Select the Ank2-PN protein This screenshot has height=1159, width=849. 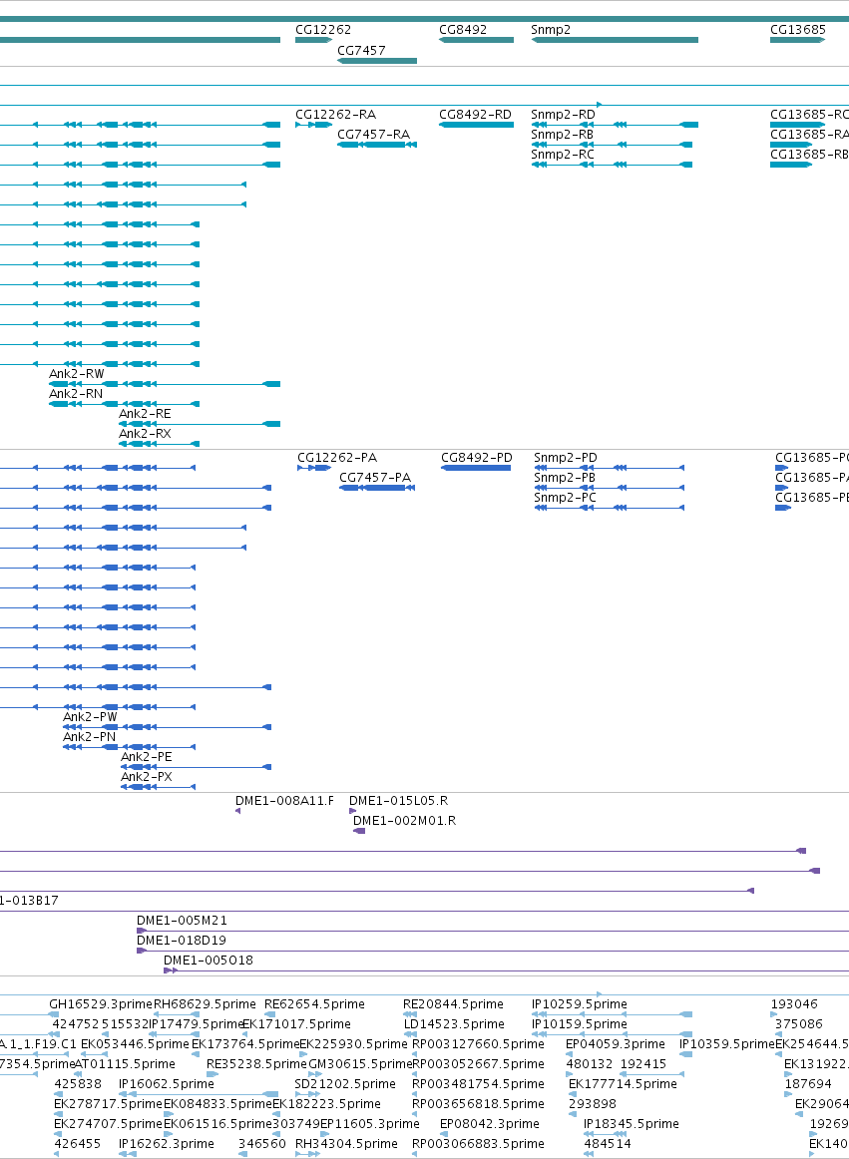click(x=129, y=747)
